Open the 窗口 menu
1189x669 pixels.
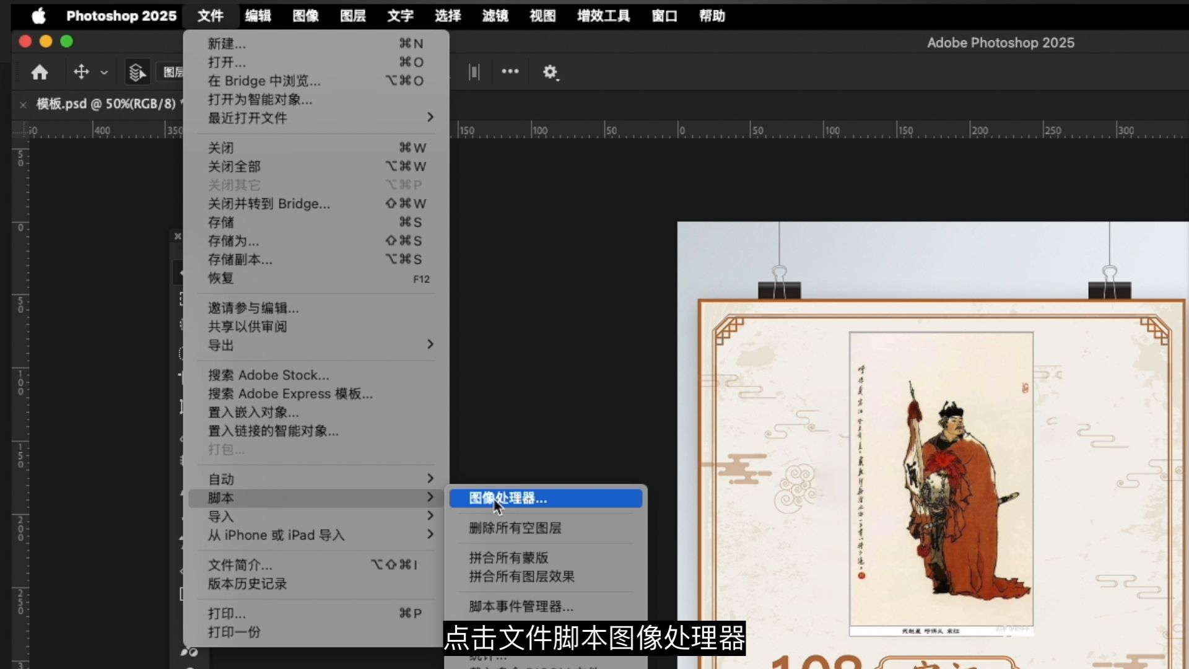(664, 15)
